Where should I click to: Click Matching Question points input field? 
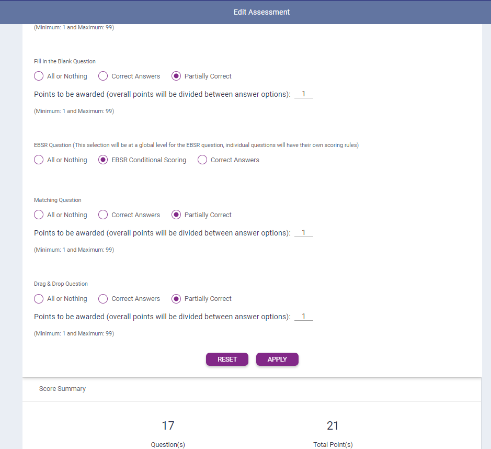[x=303, y=233]
